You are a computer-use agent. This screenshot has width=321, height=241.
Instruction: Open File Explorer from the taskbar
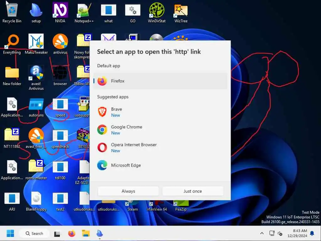[86, 233]
